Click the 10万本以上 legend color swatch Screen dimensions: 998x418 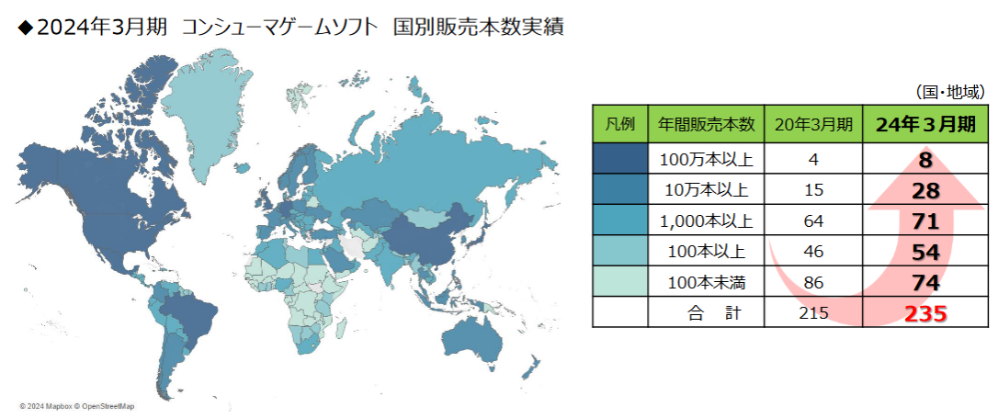click(x=619, y=190)
